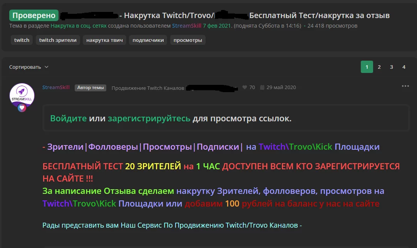417x248 pixels.
Task: Select the накрутка твич tag
Action: (104, 40)
